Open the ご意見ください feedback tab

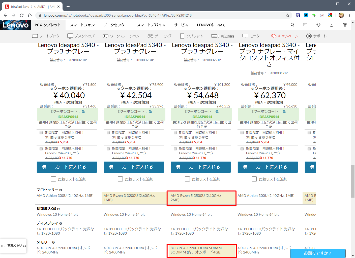[x=13, y=246]
